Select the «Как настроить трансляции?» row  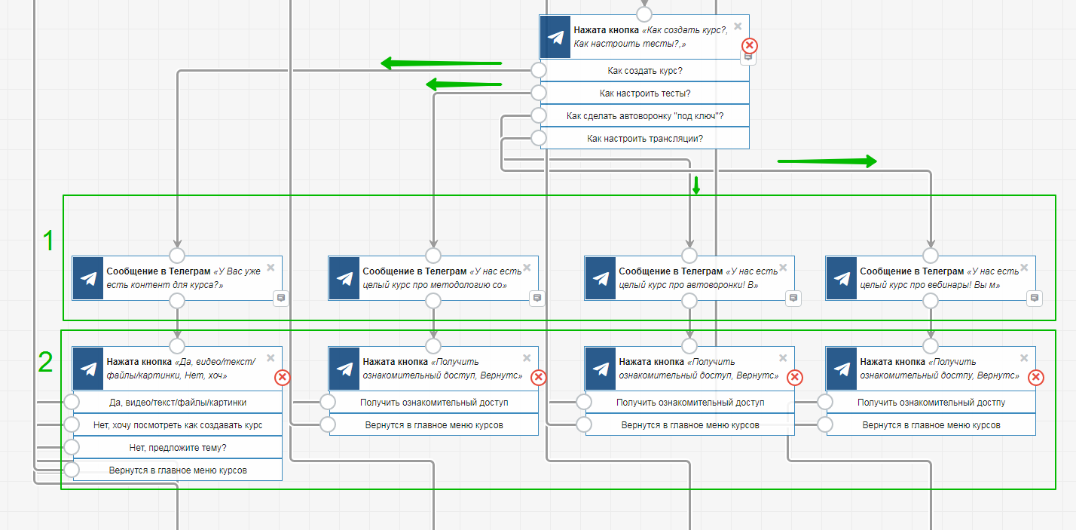(x=645, y=139)
